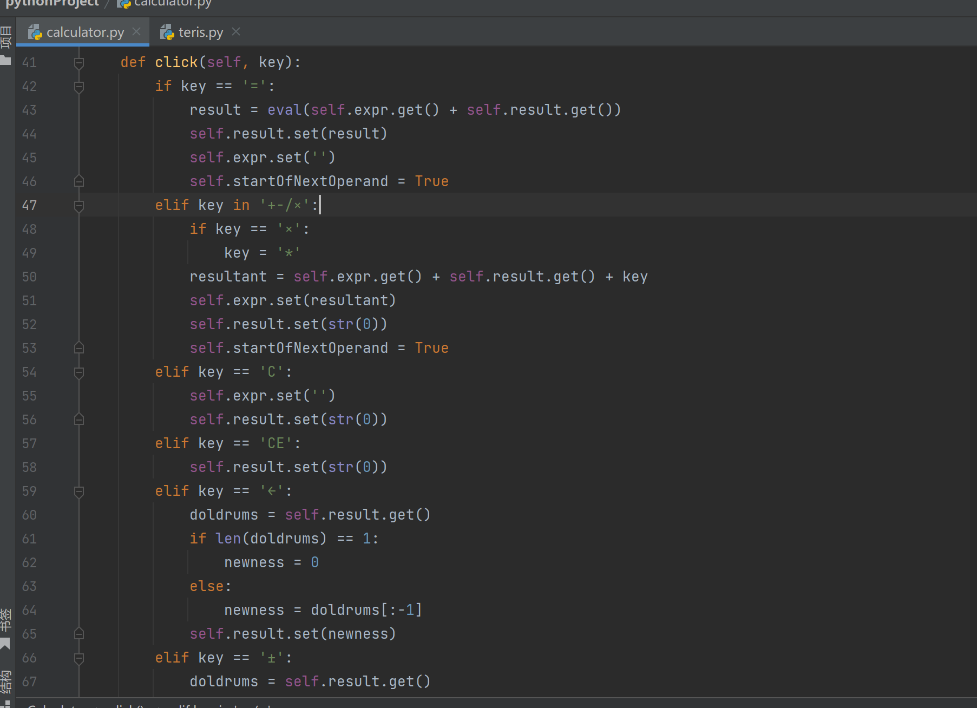This screenshot has width=977, height=708.
Task: Click the 'click' function name on line 41
Action: [x=176, y=62]
